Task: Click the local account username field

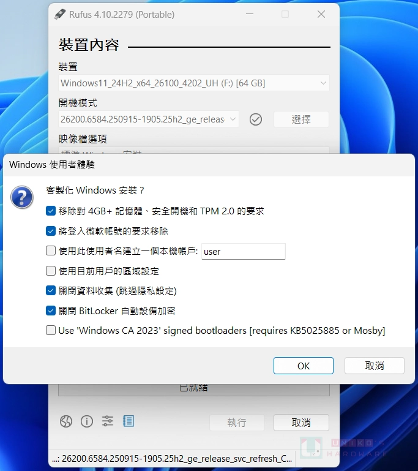Action: pyautogui.click(x=244, y=251)
